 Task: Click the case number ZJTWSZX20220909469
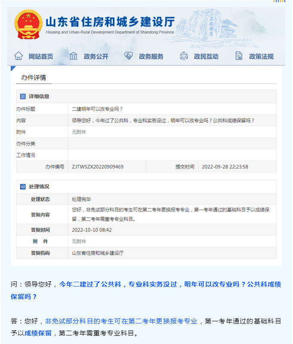click(x=98, y=167)
